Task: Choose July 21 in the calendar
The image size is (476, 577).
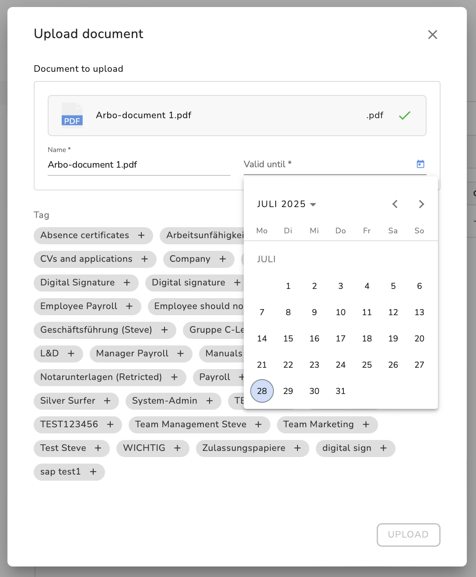Action: [x=262, y=365]
